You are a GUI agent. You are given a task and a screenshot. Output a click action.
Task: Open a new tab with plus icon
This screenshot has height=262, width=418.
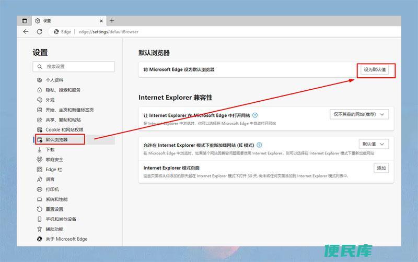(112, 21)
